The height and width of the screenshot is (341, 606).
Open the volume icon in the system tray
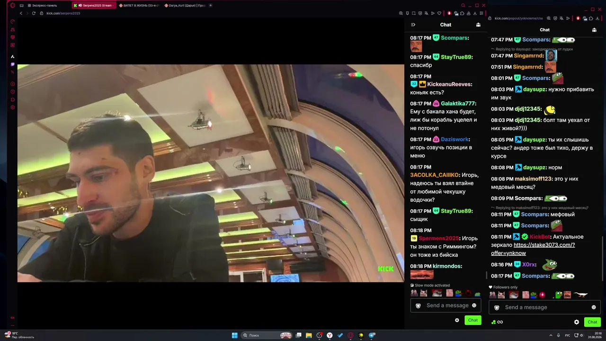pyautogui.click(x=582, y=335)
